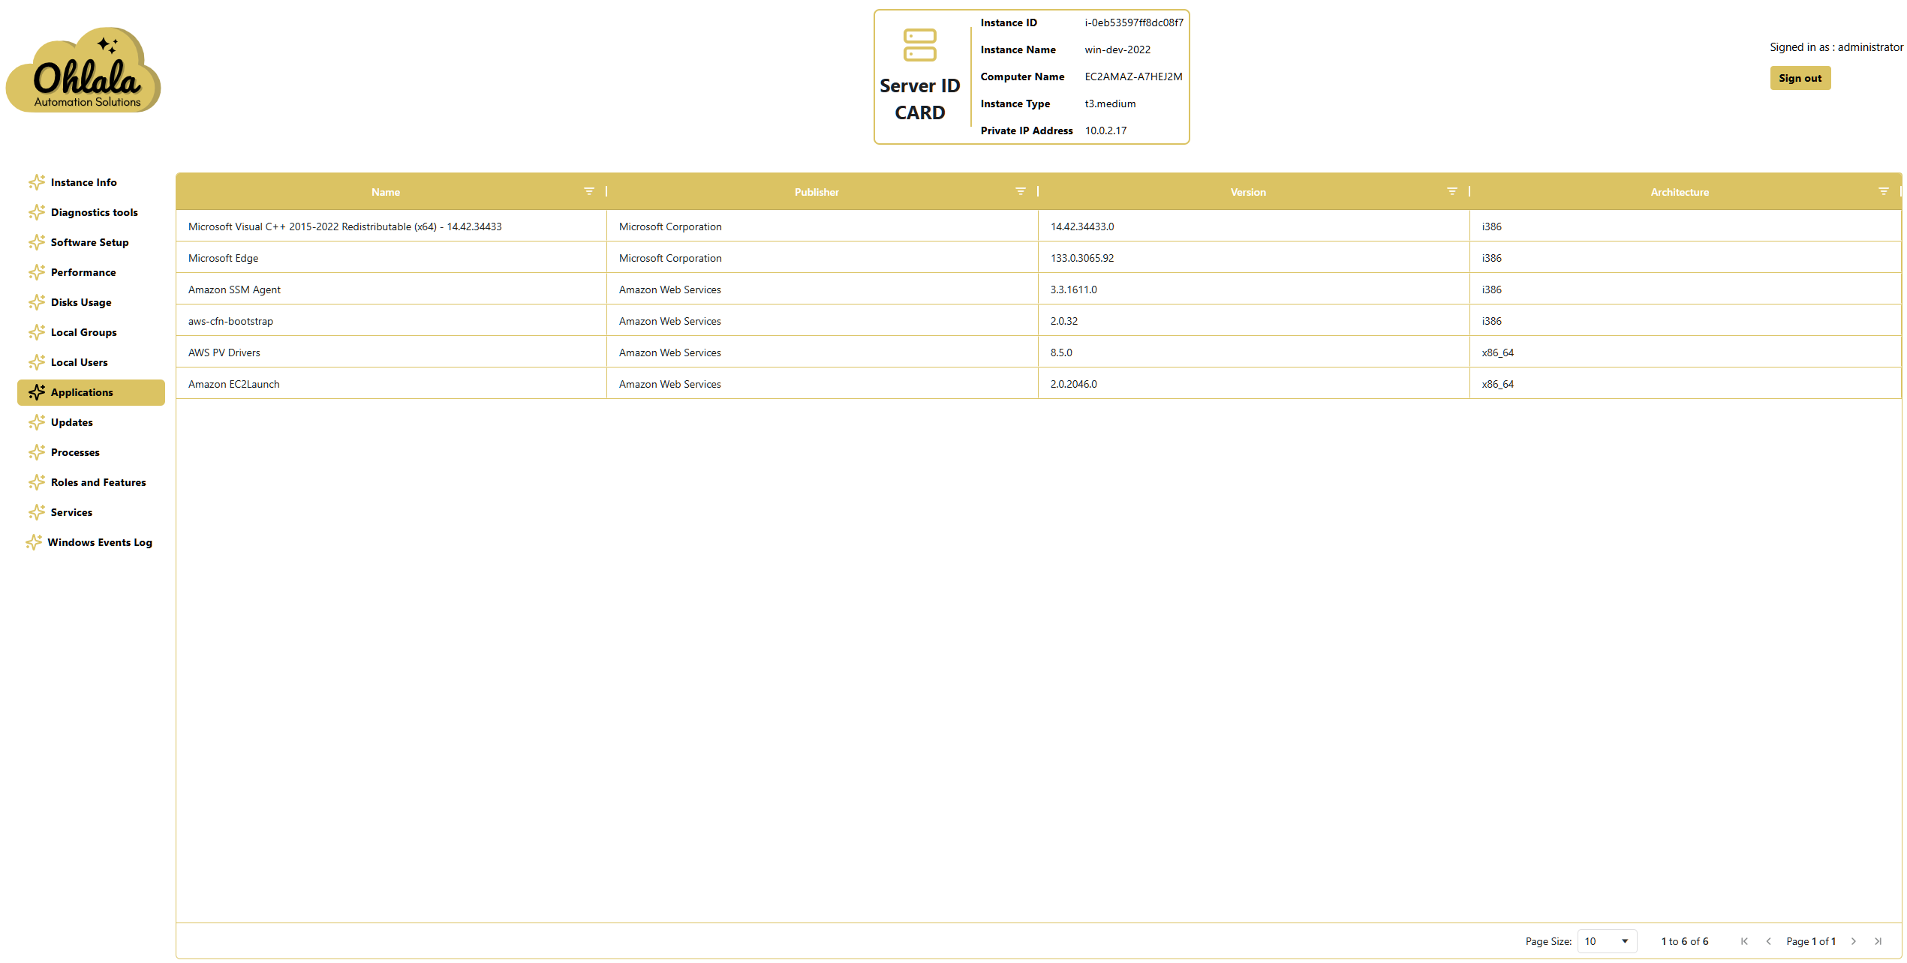Open the Windows Events Log section
The width and height of the screenshot is (1907, 963).
click(x=91, y=542)
